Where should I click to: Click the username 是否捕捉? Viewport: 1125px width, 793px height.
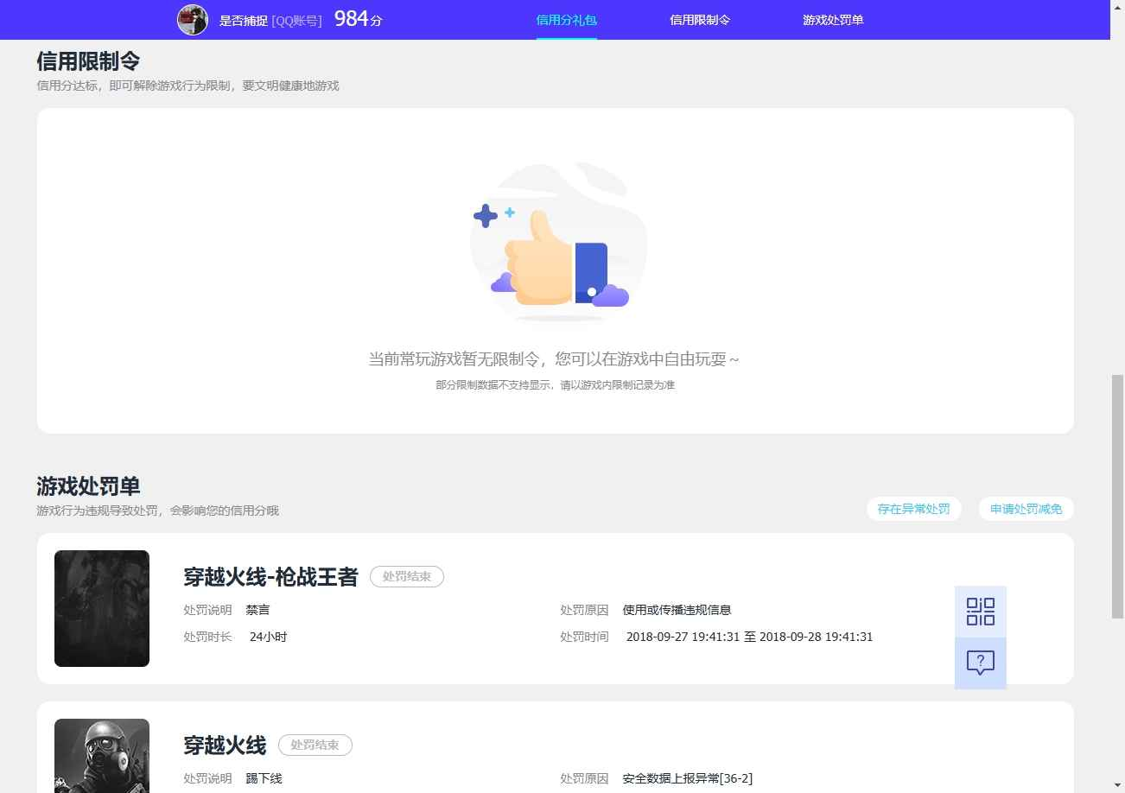pos(244,20)
